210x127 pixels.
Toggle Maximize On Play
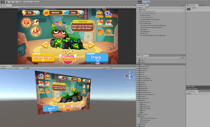(x=111, y=7)
